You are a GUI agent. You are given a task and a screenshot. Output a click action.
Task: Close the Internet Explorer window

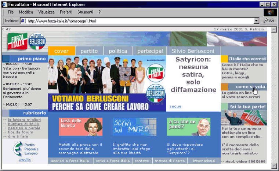(x=274, y=4)
